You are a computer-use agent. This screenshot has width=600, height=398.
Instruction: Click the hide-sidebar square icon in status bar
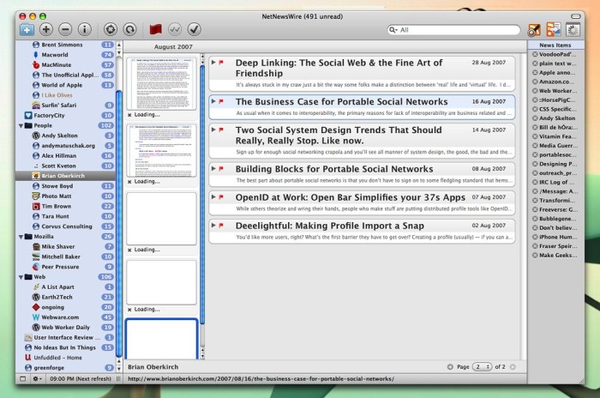(23, 379)
